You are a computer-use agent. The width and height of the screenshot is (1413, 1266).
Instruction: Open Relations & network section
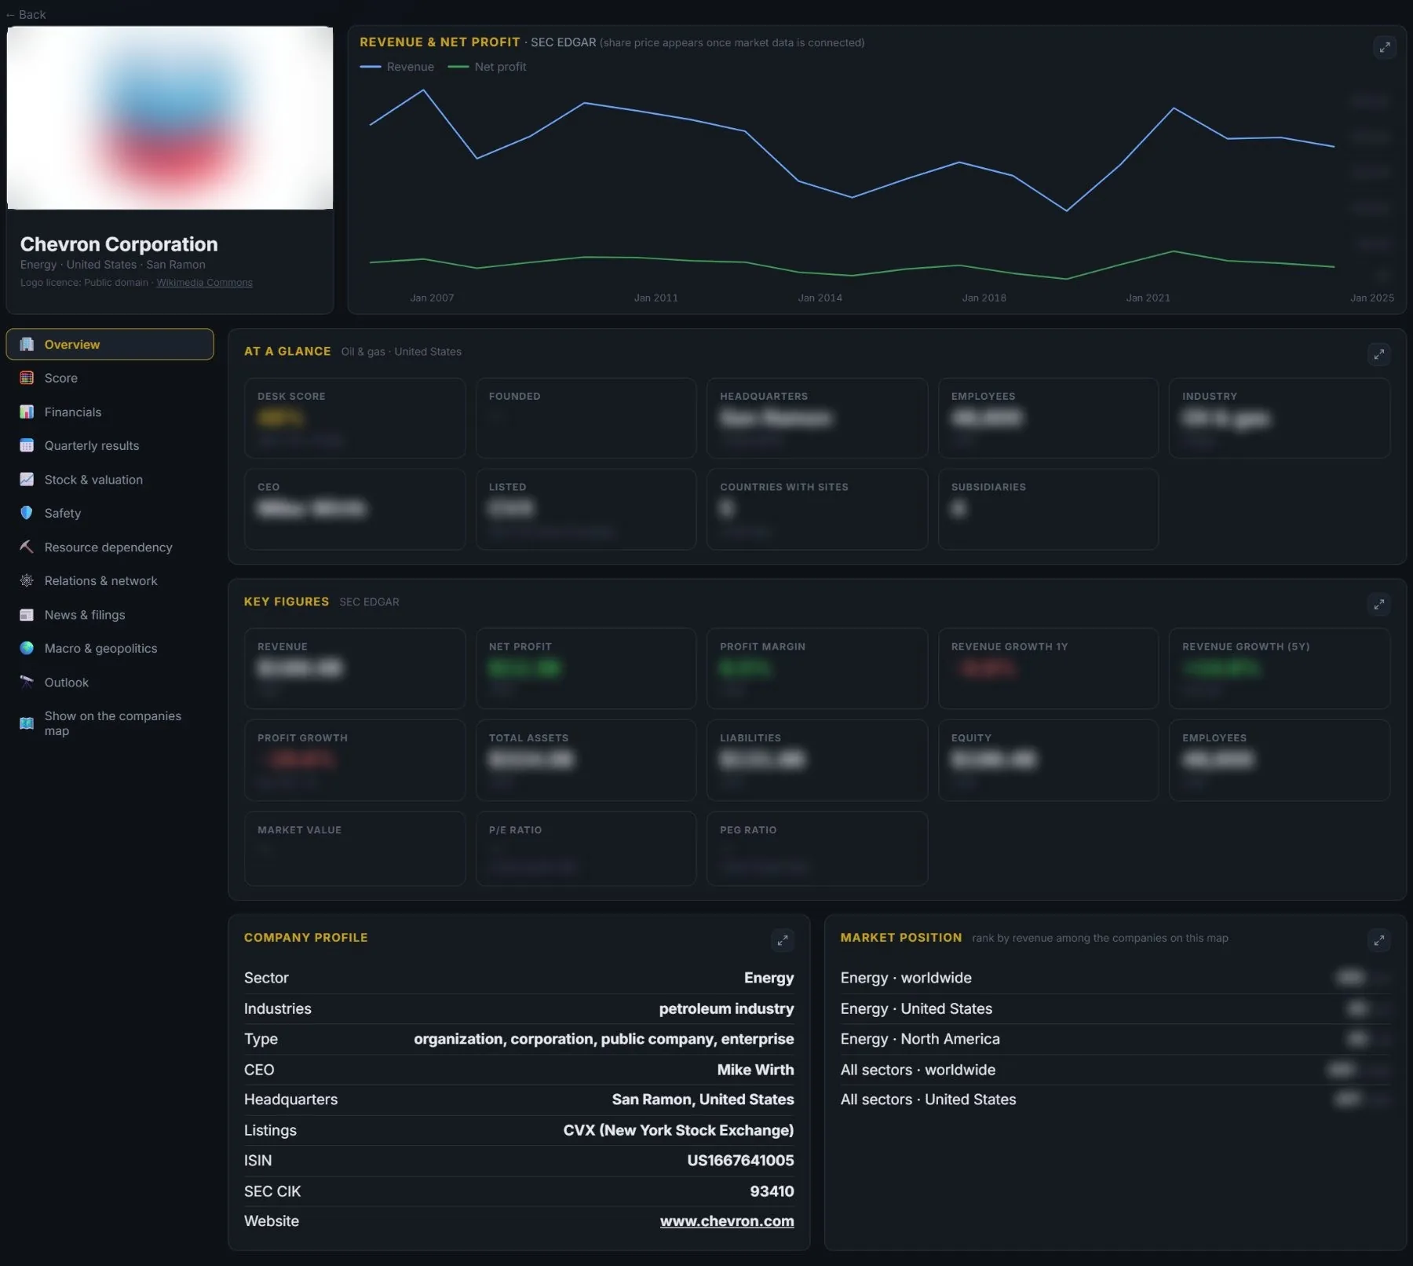[110, 580]
